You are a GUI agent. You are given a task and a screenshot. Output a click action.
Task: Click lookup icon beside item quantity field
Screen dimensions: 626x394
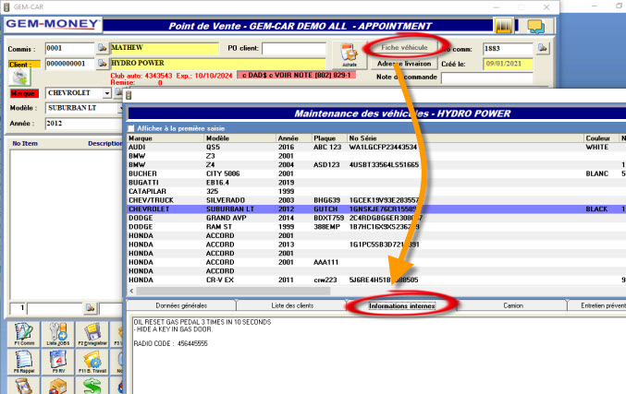click(x=91, y=308)
